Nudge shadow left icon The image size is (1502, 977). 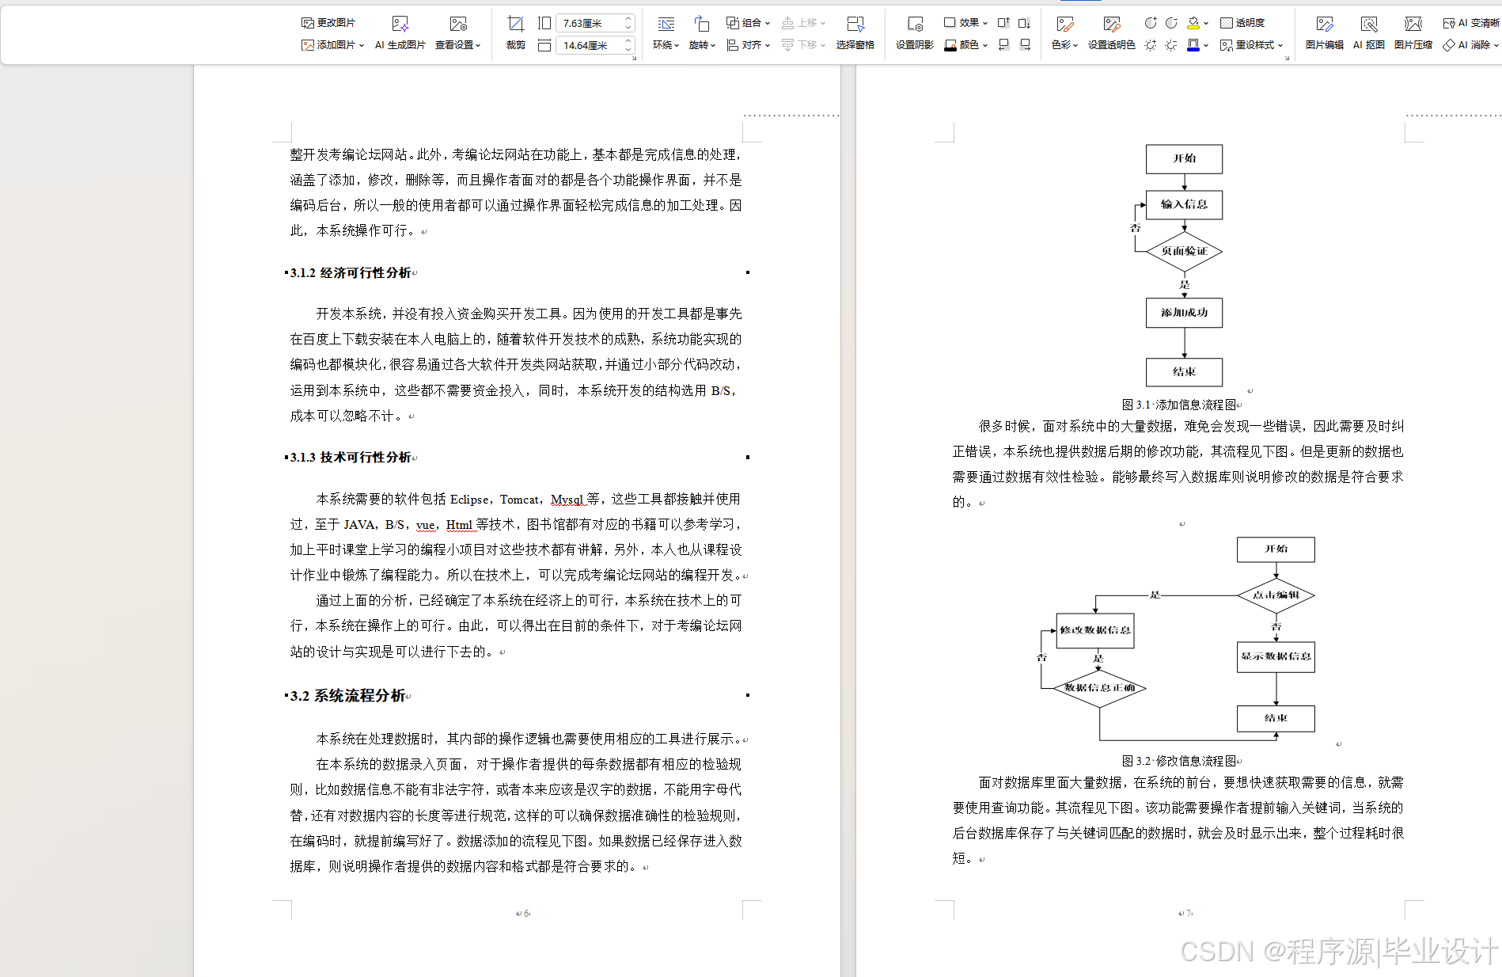click(x=1003, y=45)
